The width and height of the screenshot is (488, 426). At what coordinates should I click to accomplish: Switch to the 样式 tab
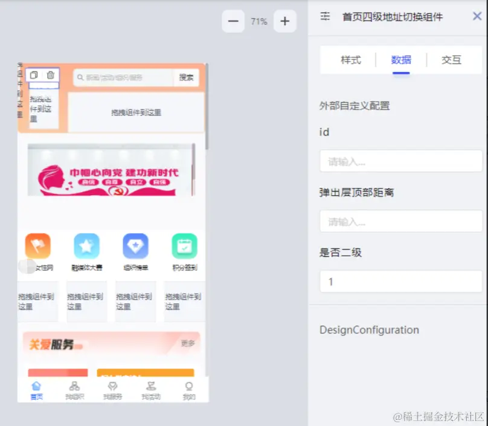(352, 60)
